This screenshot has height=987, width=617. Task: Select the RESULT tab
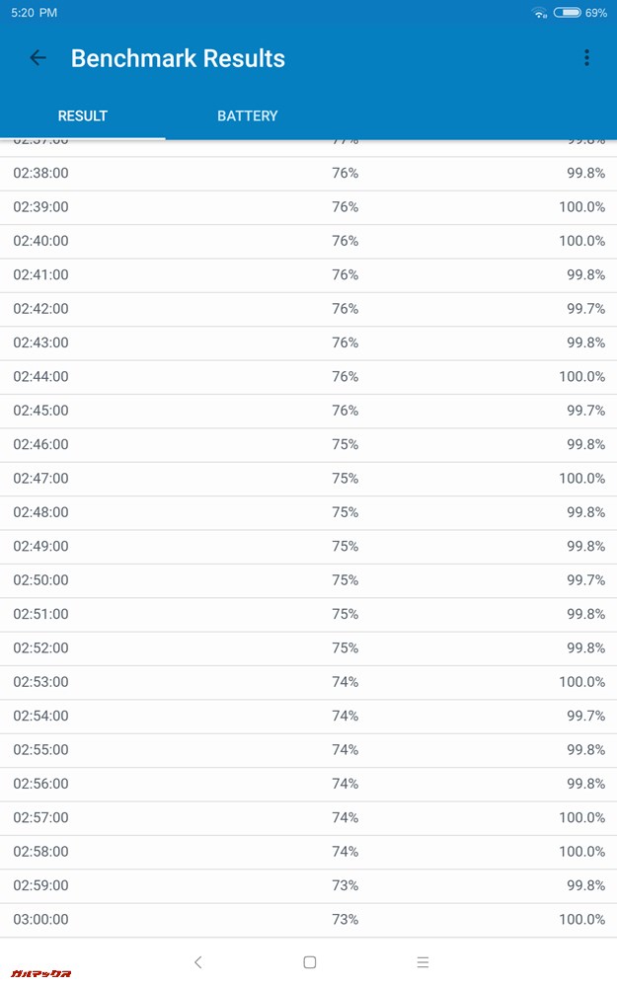[x=83, y=115]
